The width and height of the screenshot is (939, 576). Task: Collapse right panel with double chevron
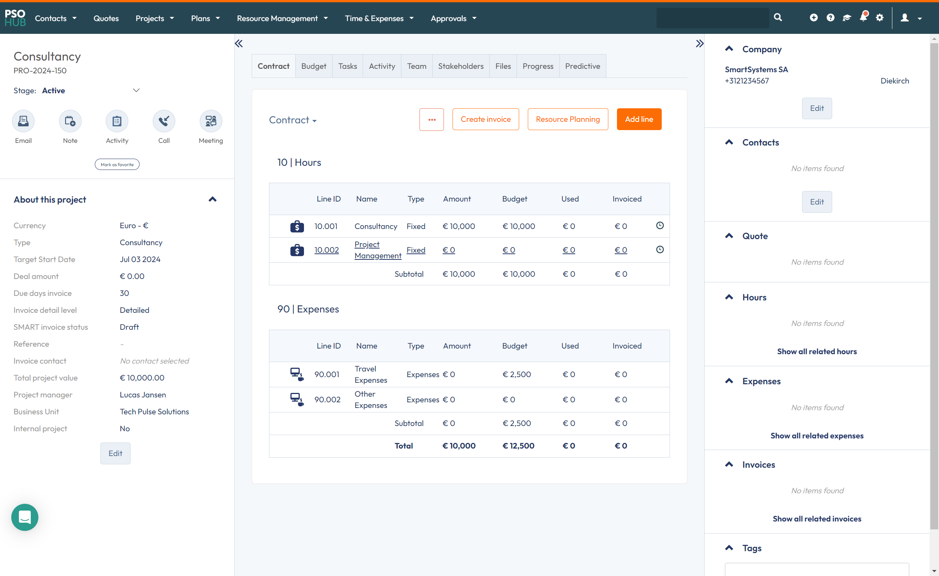[x=699, y=44]
